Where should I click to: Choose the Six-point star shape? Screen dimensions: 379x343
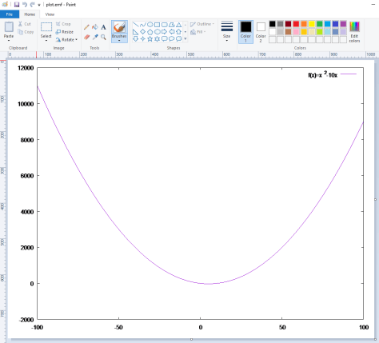point(158,39)
